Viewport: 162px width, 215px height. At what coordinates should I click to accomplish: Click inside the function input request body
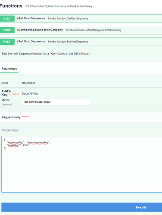click(82, 164)
